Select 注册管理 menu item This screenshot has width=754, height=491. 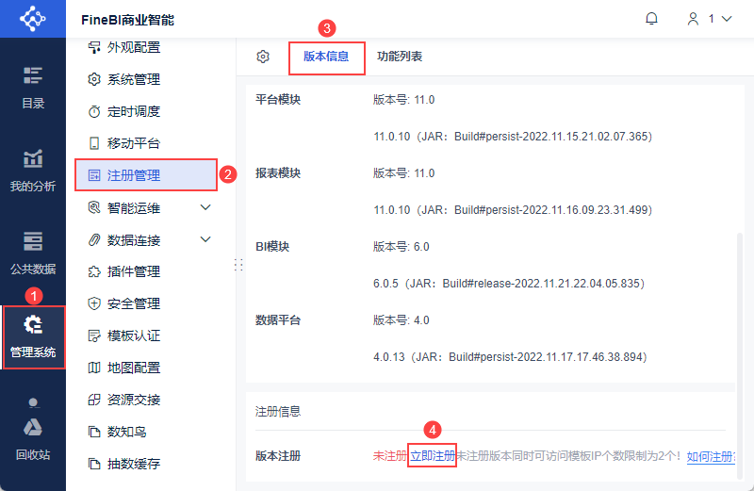tap(146, 175)
